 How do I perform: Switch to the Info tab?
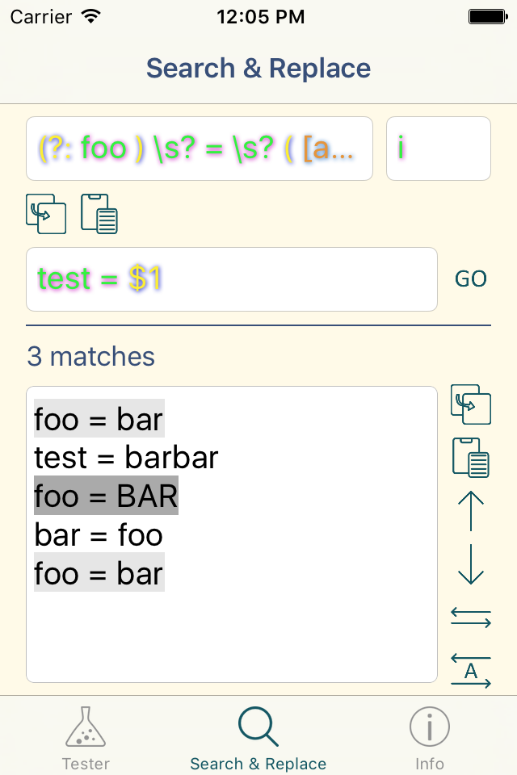tap(430, 739)
